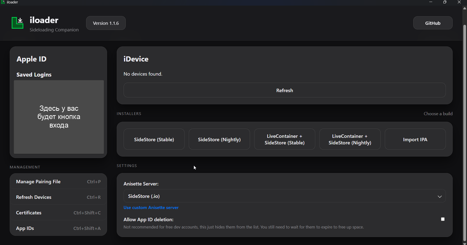The width and height of the screenshot is (467, 245).
Task: Click the INSTALLERS section label
Action: pyautogui.click(x=129, y=114)
